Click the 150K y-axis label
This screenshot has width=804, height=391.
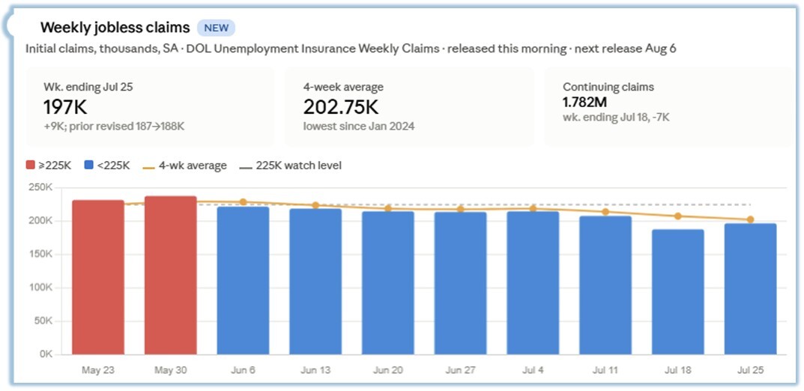pyautogui.click(x=40, y=254)
